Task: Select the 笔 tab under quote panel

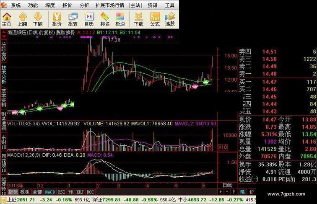Action: point(242,192)
